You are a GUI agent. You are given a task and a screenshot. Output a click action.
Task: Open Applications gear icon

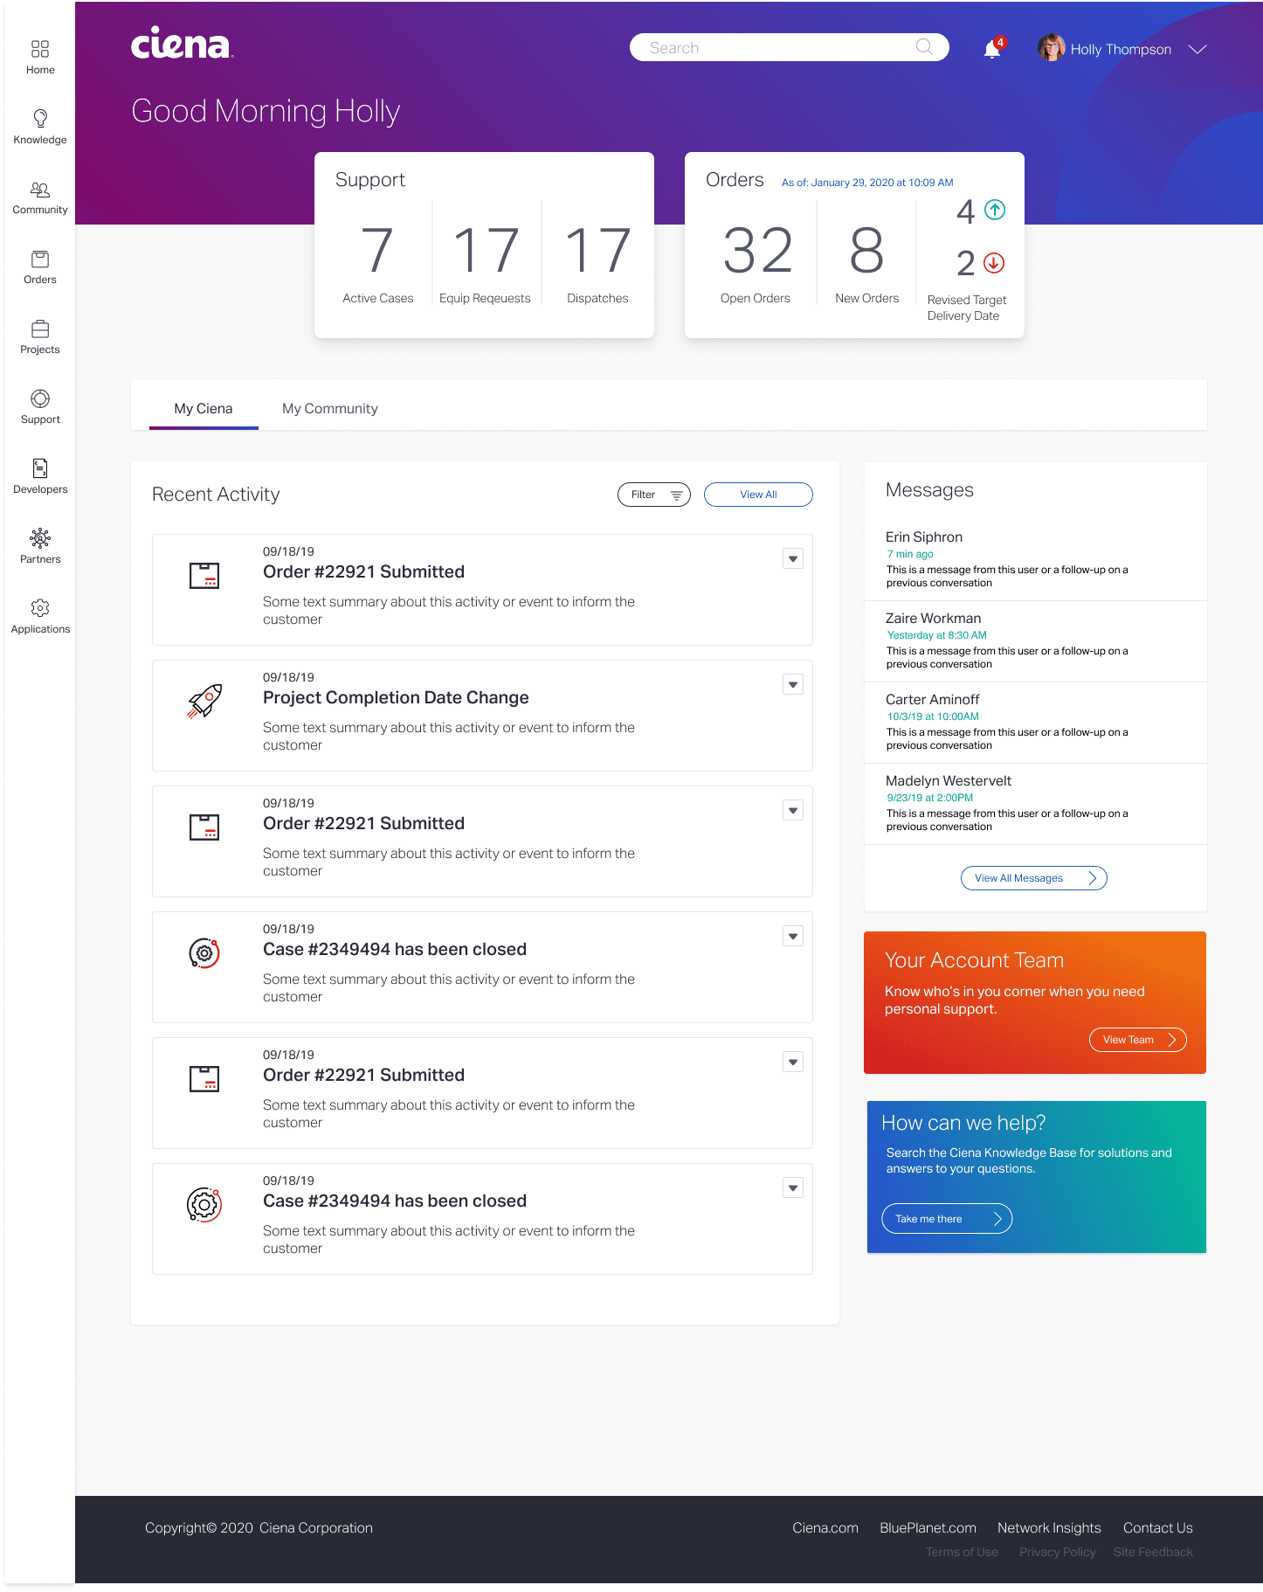[40, 607]
